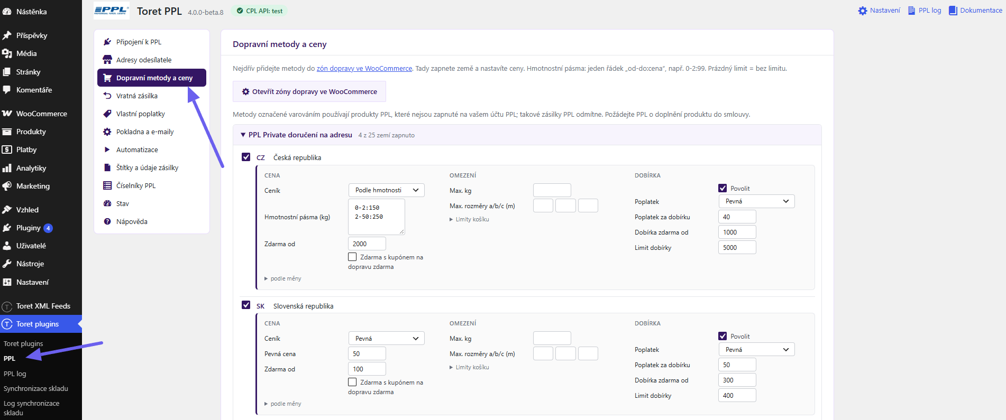The width and height of the screenshot is (1006, 420).
Task: Click the Připojení k PPL plug icon
Action: click(107, 42)
